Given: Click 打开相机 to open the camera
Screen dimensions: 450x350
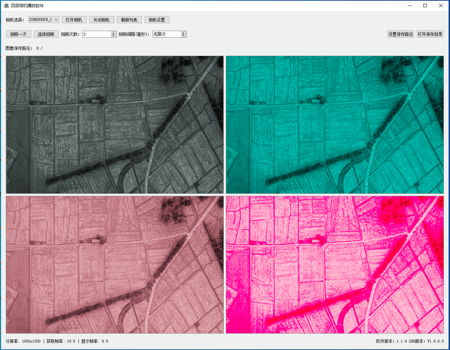Looking at the screenshot, I should click(x=74, y=19).
